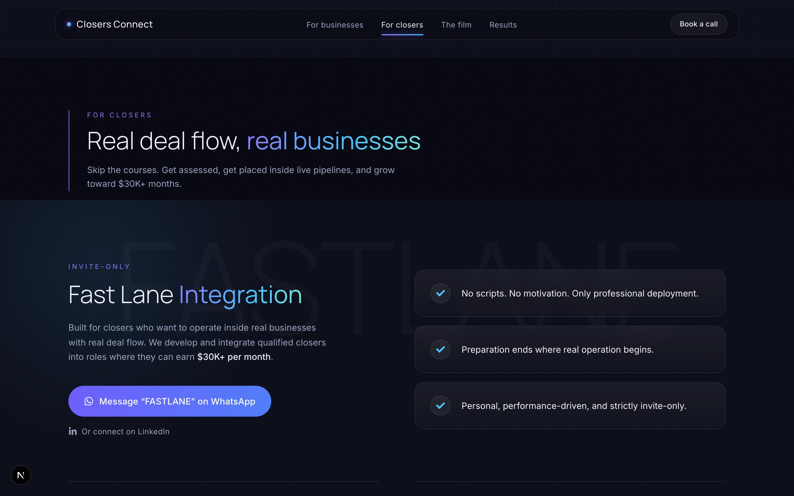Click the "$30K+ per month" highlighted text
Viewport: 794px width, 496px height.
pos(234,357)
